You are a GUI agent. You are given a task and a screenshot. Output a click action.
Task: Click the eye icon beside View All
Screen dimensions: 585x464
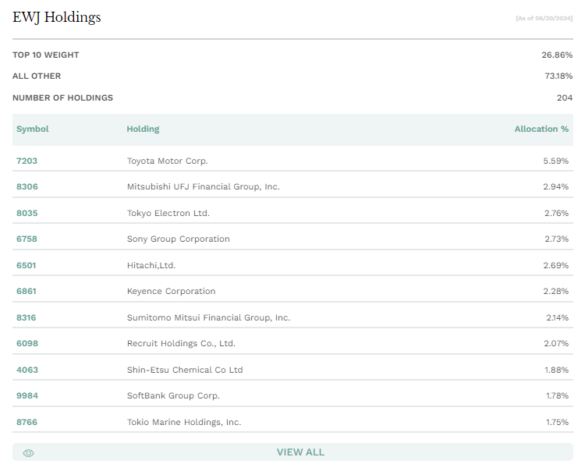click(x=28, y=453)
